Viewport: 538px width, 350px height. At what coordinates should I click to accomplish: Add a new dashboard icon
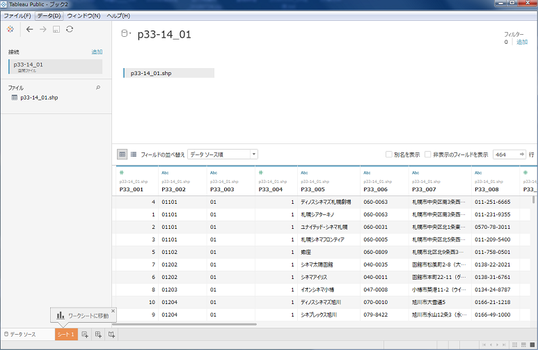(98, 335)
